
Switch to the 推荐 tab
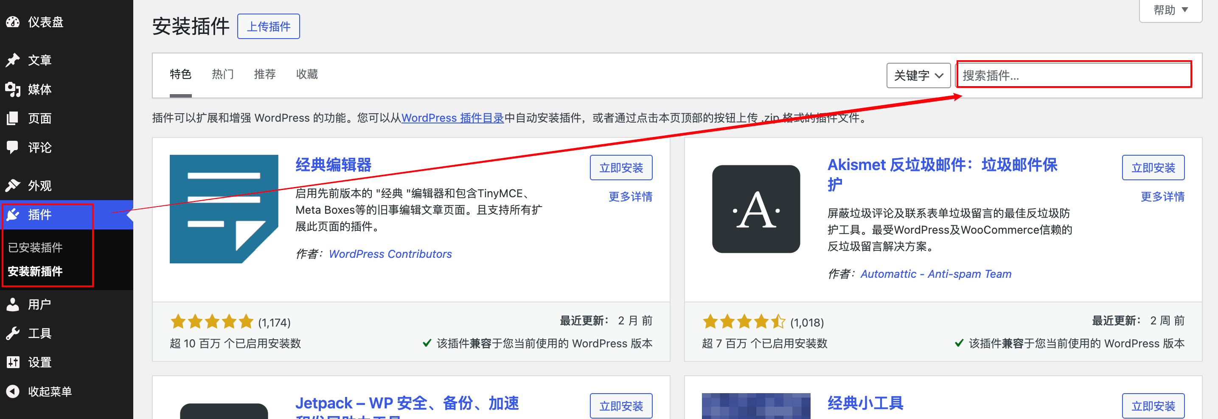coord(265,74)
